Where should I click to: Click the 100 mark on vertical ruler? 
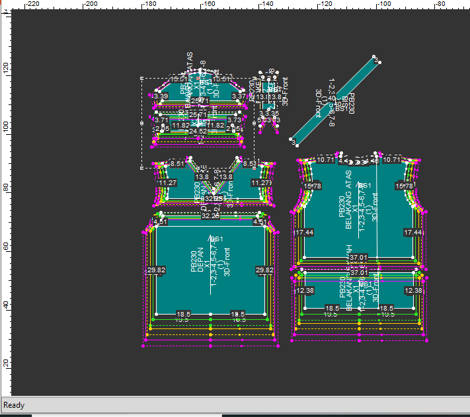click(5, 126)
